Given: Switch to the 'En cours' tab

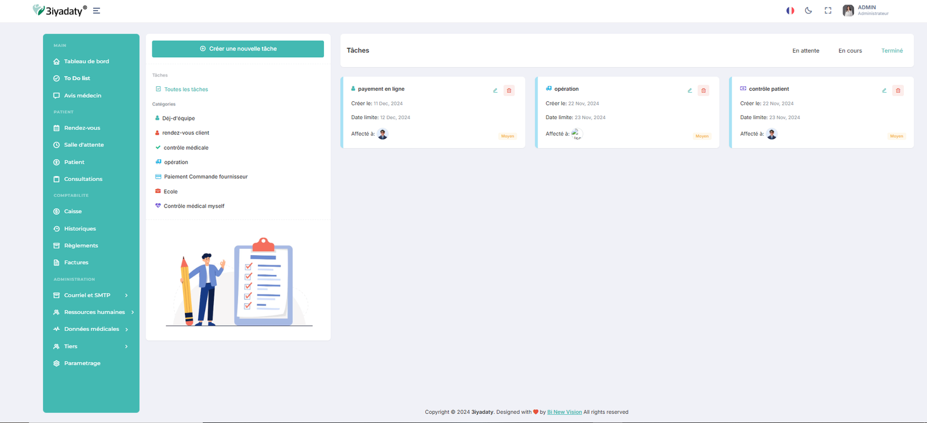Looking at the screenshot, I should (850, 51).
